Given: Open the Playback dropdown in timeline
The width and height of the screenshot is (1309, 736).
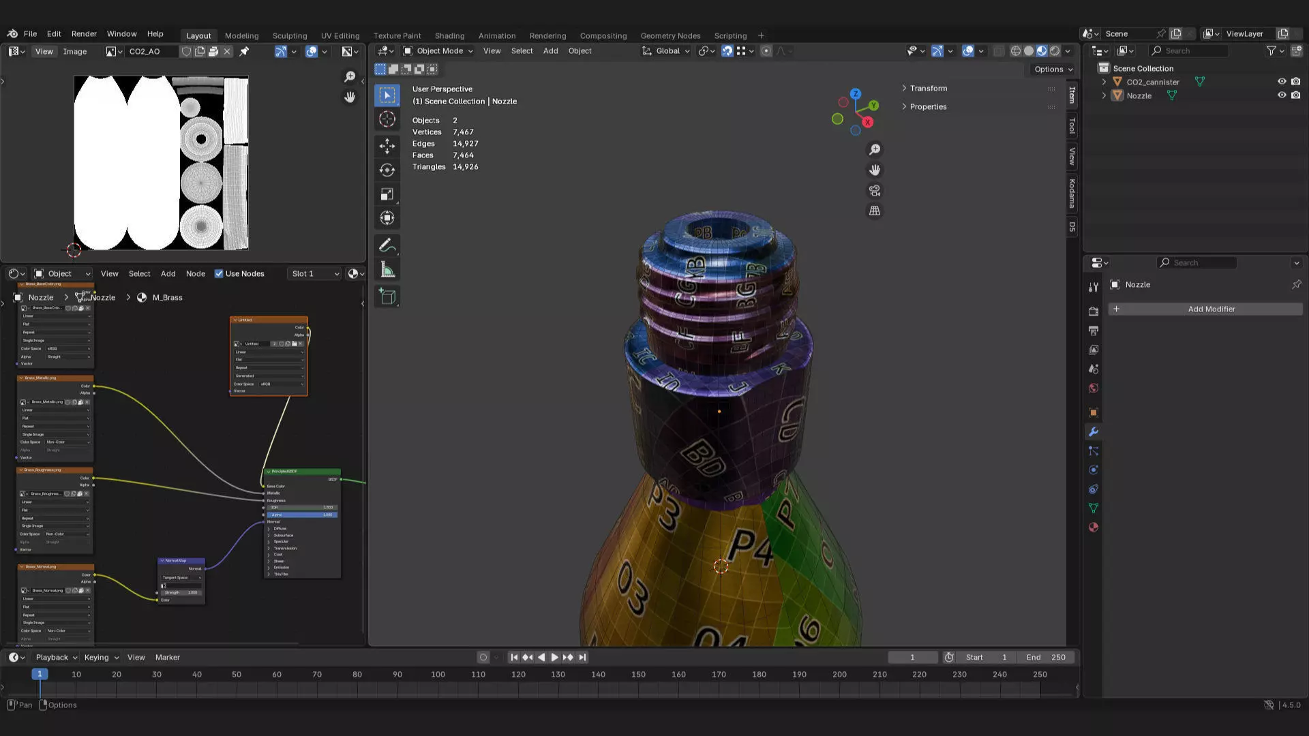Looking at the screenshot, I should click(x=57, y=658).
